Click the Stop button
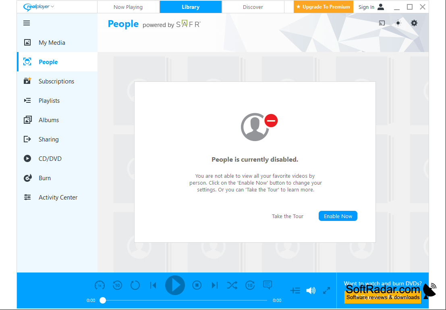The height and width of the screenshot is (310, 446). (197, 285)
